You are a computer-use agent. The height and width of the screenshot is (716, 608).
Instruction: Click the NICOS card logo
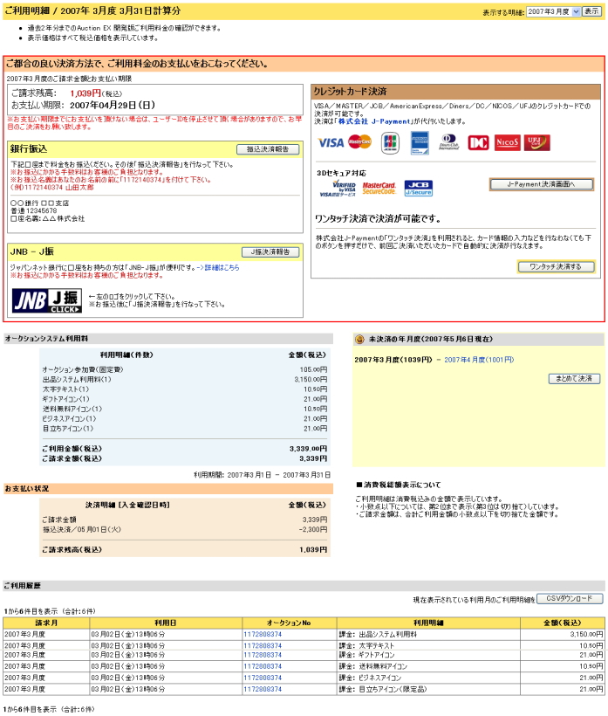pos(507,142)
